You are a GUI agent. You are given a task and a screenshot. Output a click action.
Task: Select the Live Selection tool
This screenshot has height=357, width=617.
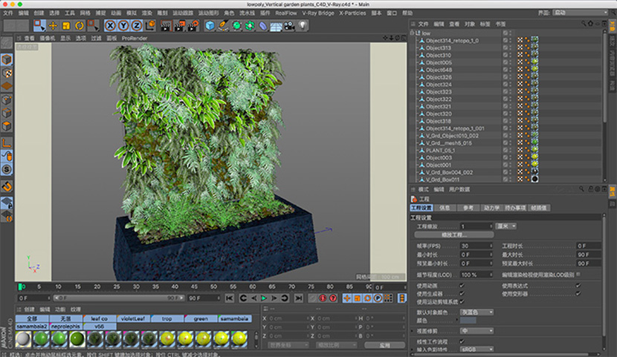(x=39, y=26)
